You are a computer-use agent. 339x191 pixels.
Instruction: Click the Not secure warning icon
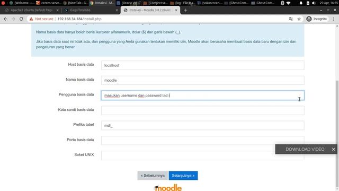tap(31, 19)
